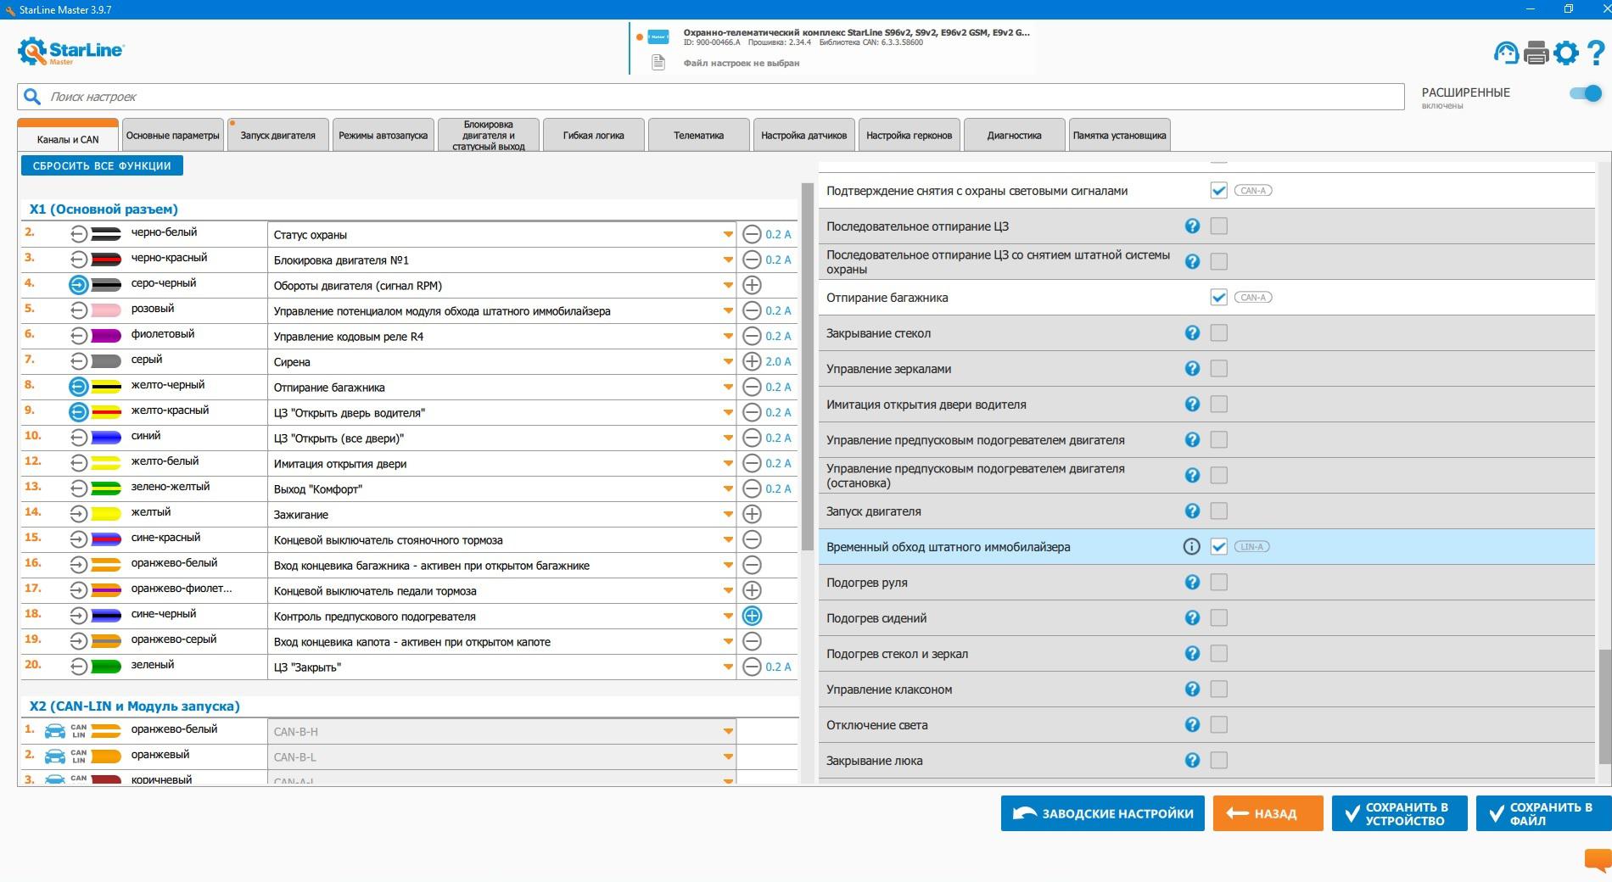1612x882 pixels.
Task: Open dropdown for Выход "Комфорт" function
Action: point(728,489)
